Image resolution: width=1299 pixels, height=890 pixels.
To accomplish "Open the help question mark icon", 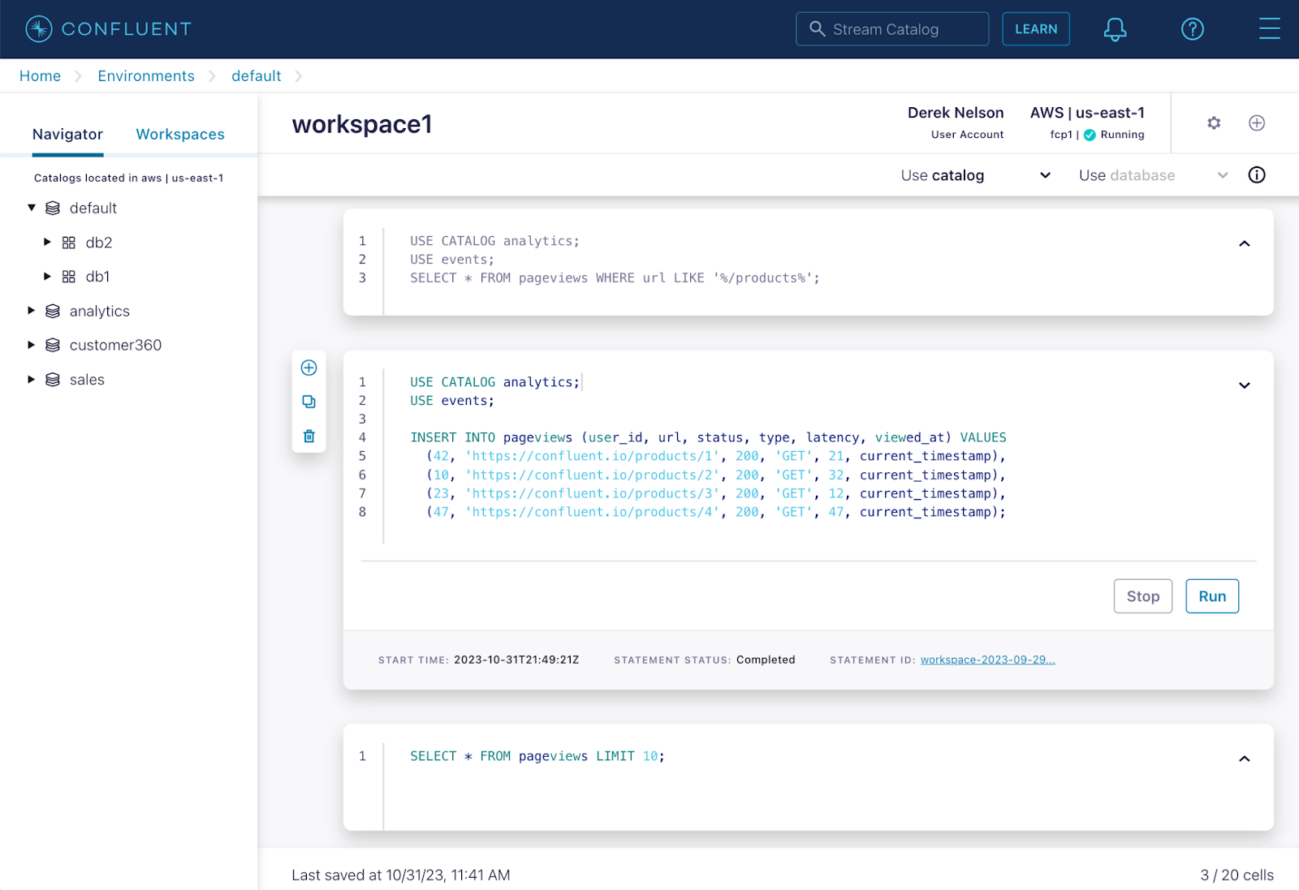I will tap(1192, 29).
